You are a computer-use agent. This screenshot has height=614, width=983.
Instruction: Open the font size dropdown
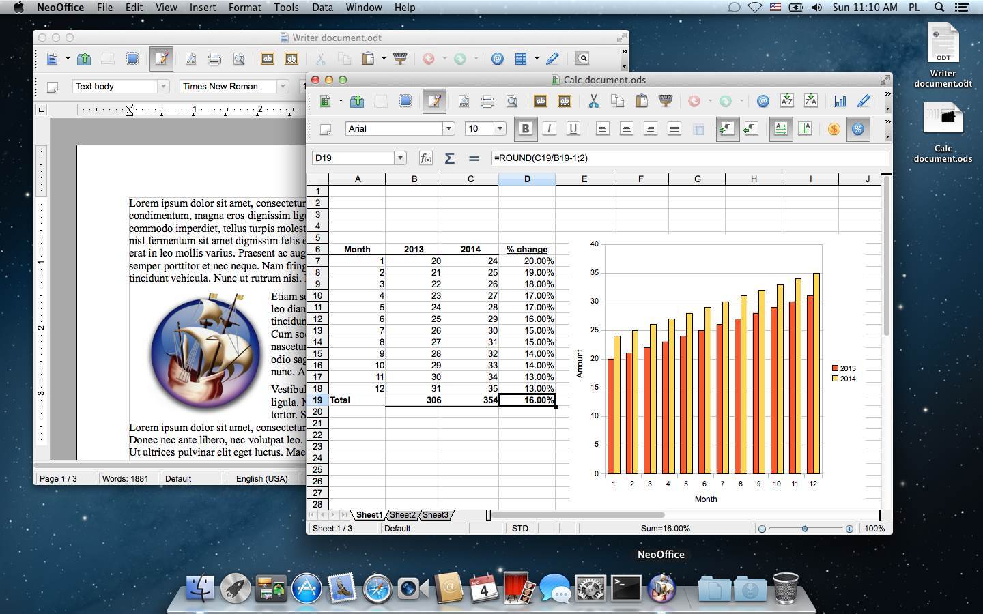point(500,128)
